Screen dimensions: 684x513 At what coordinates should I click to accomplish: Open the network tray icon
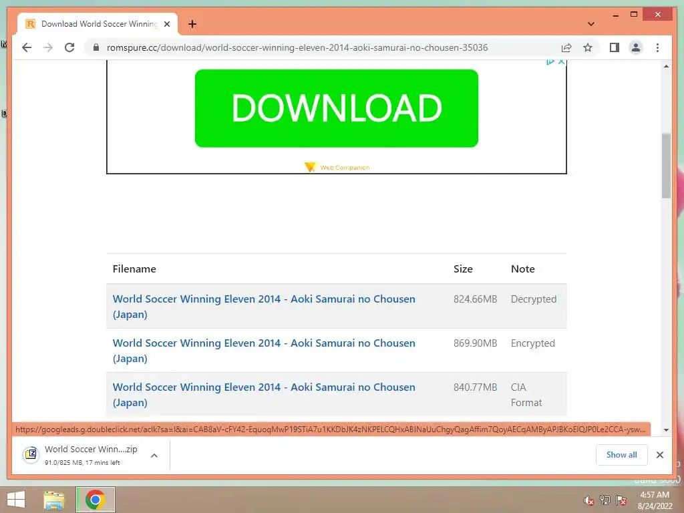[605, 500]
